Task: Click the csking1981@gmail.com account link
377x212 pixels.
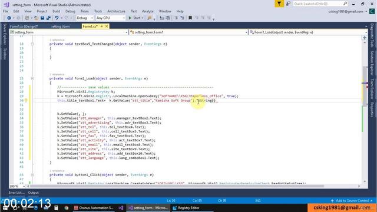Action: [x=346, y=12]
